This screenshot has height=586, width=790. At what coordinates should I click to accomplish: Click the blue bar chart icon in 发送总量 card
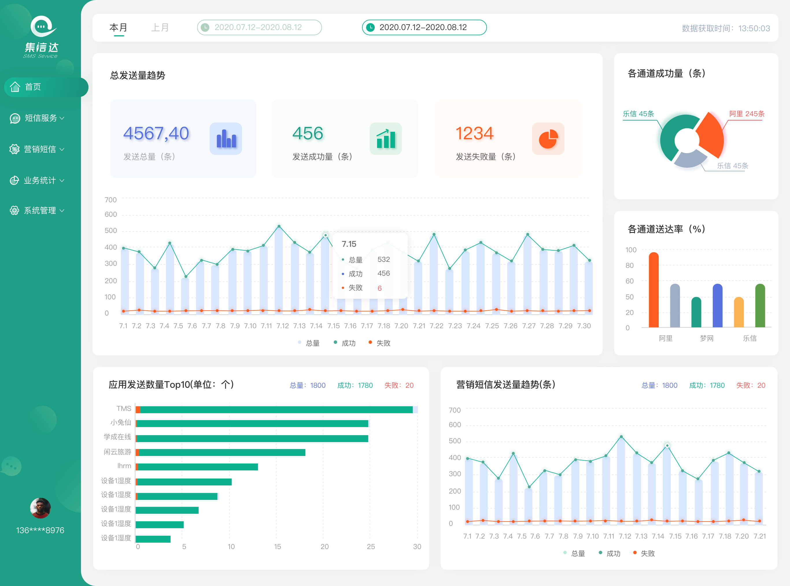tap(226, 139)
